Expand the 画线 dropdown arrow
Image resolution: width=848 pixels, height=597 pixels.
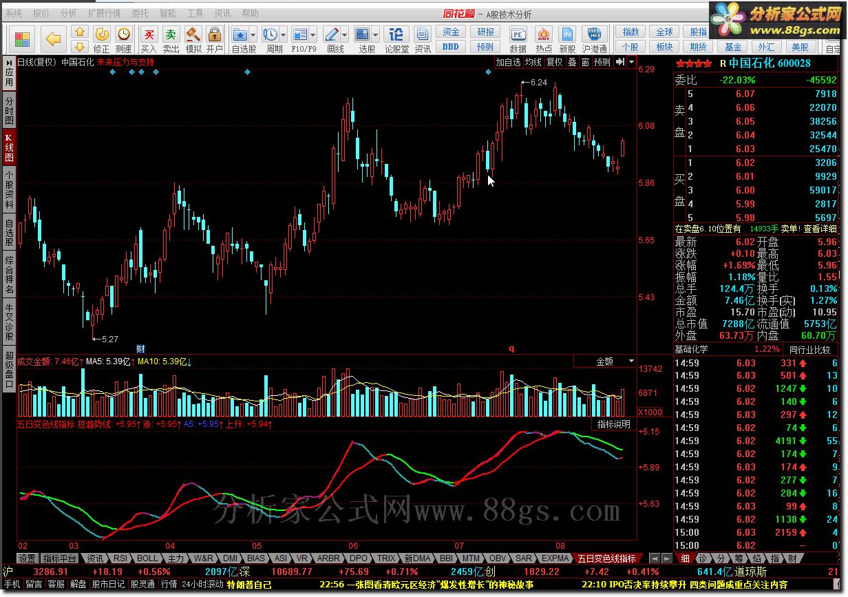pos(345,34)
